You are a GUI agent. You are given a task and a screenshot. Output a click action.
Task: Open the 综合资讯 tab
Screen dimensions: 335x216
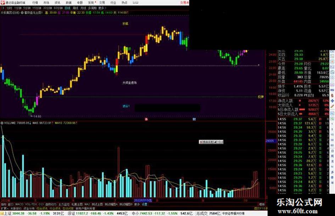coord(42,208)
